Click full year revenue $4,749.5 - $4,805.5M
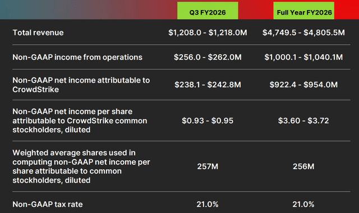Image resolution: width=359 pixels, height=213 pixels. point(303,33)
